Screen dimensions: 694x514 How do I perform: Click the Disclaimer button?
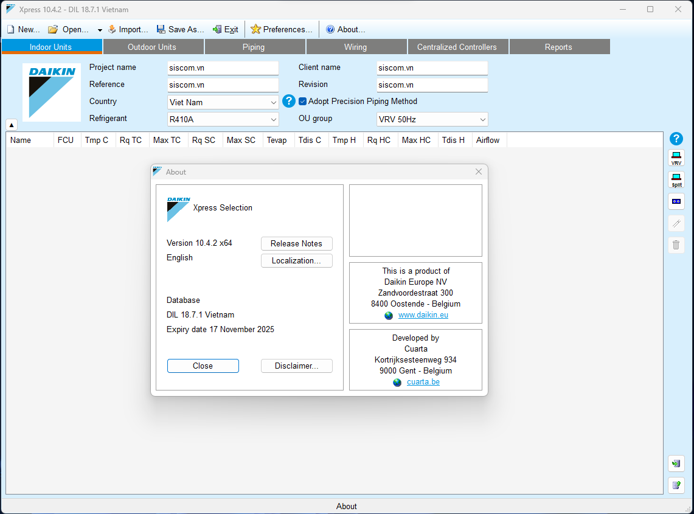click(x=297, y=366)
